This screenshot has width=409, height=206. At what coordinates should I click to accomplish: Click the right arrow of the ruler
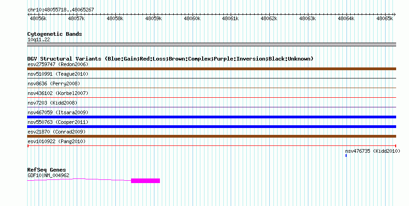pos(395,15)
